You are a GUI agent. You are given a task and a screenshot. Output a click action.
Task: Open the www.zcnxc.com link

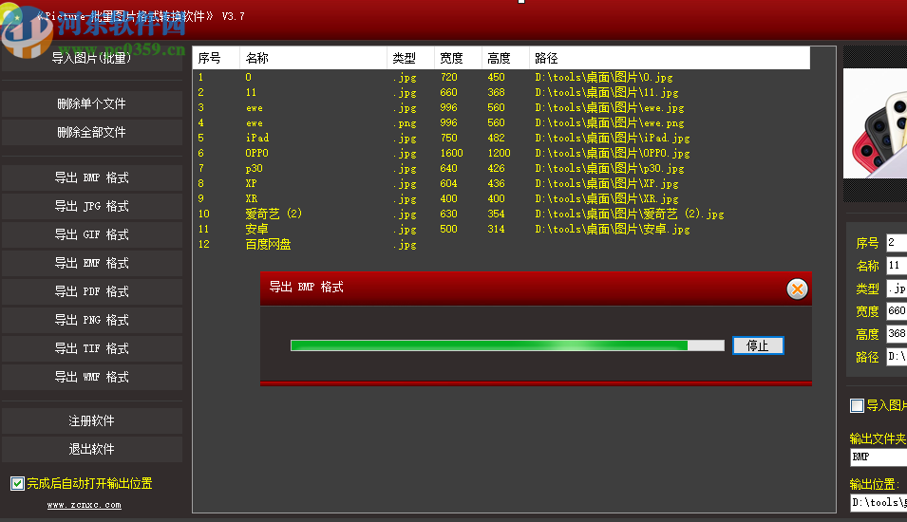(x=85, y=505)
